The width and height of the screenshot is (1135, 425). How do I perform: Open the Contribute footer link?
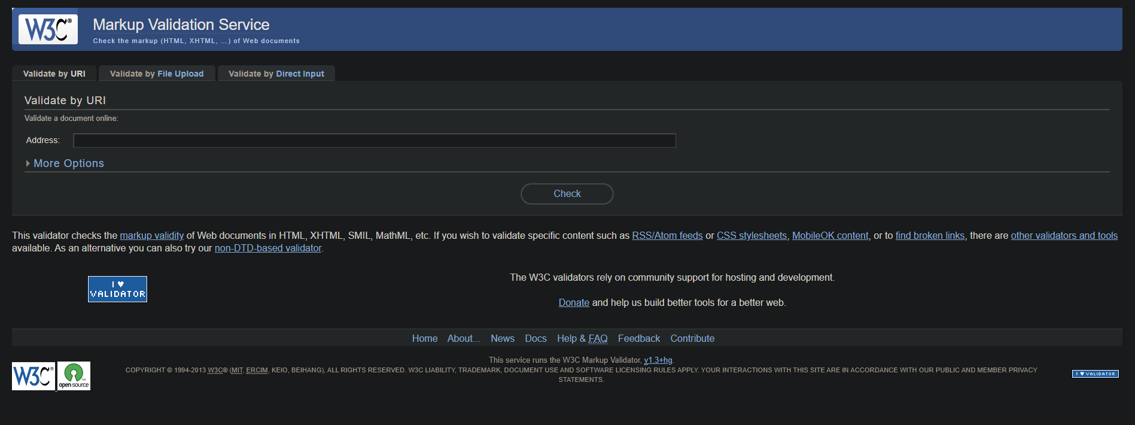coord(692,339)
